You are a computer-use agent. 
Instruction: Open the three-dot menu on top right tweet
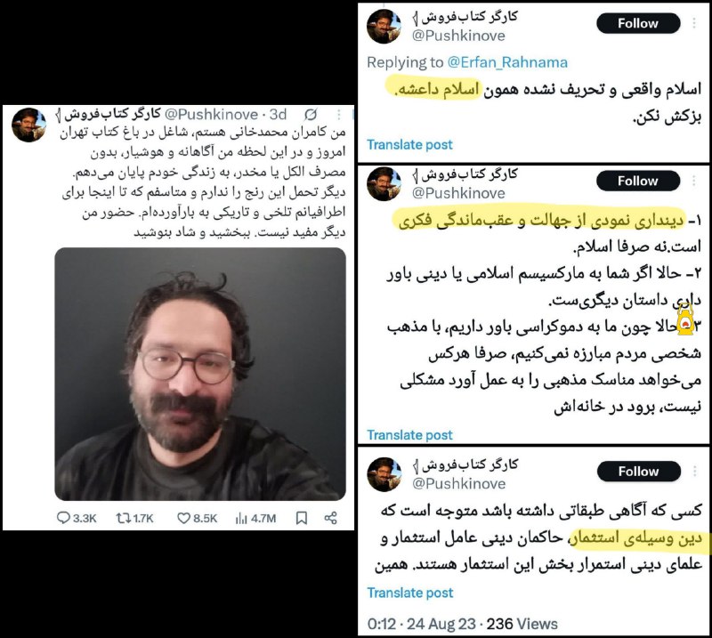point(694,23)
